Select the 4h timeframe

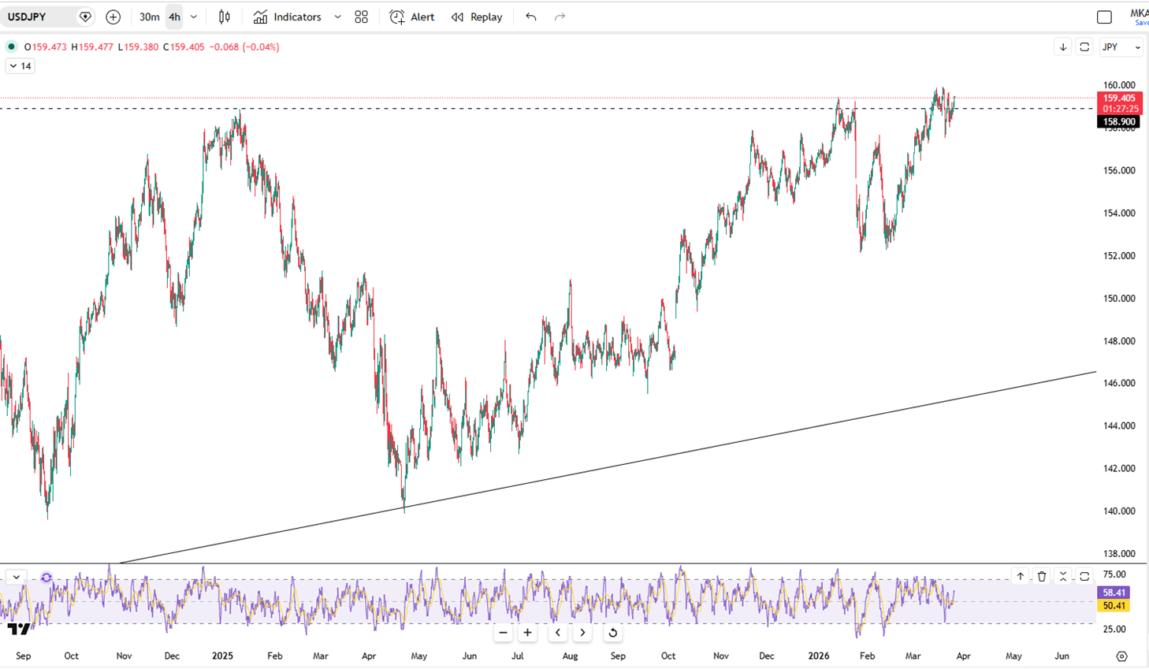[174, 17]
